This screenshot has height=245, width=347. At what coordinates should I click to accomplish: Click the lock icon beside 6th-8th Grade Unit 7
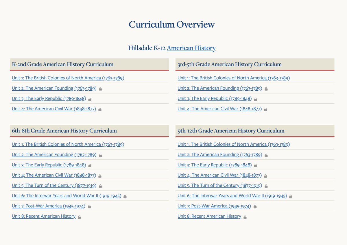pyautogui.click(x=89, y=207)
